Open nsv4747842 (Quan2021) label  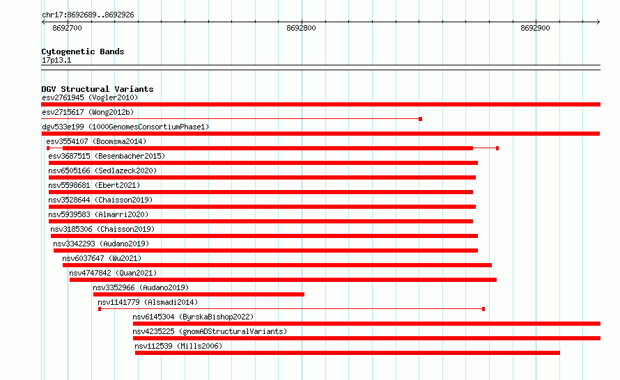[x=113, y=273]
